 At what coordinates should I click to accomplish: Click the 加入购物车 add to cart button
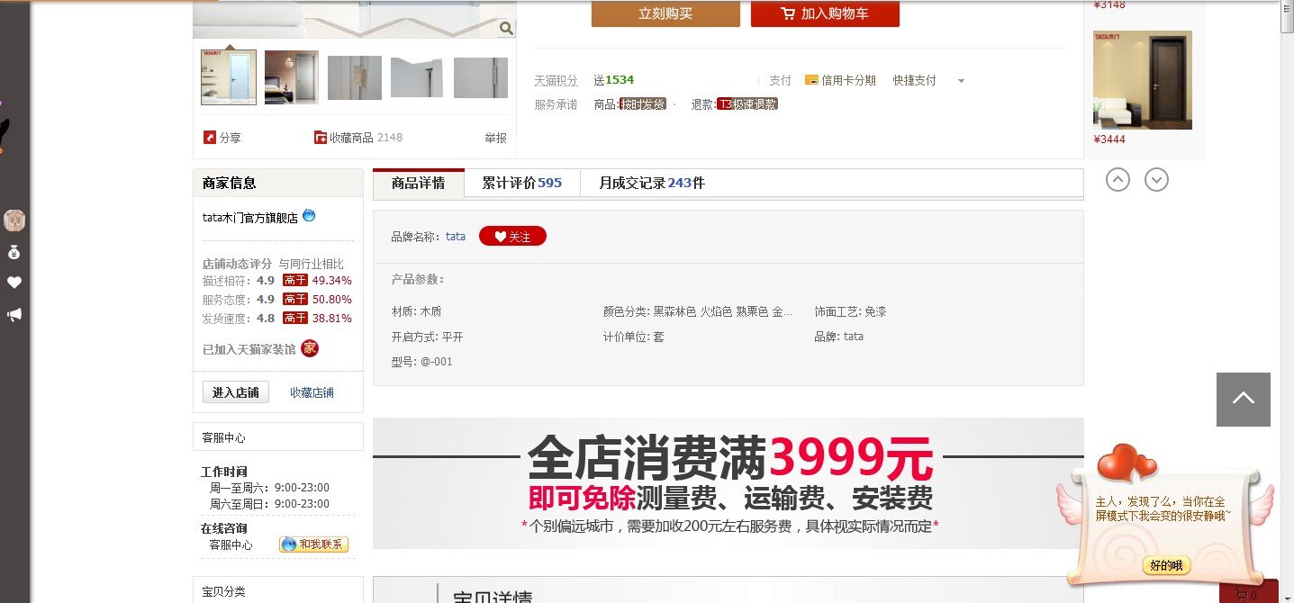(825, 13)
